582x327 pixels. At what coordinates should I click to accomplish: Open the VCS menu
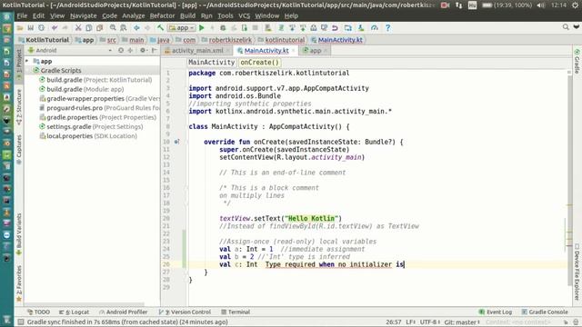point(244,16)
